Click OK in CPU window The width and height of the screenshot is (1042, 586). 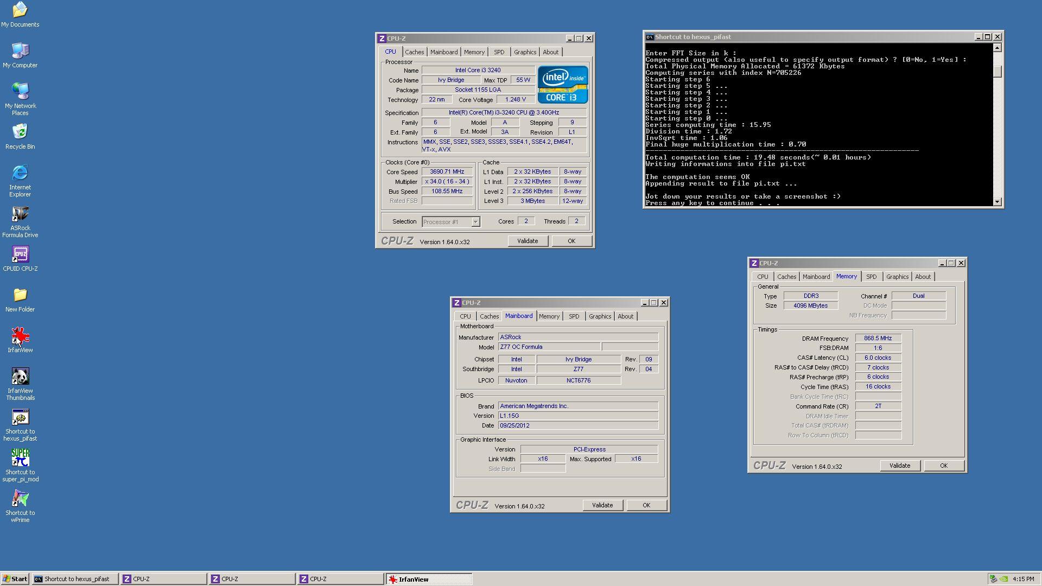pyautogui.click(x=571, y=241)
